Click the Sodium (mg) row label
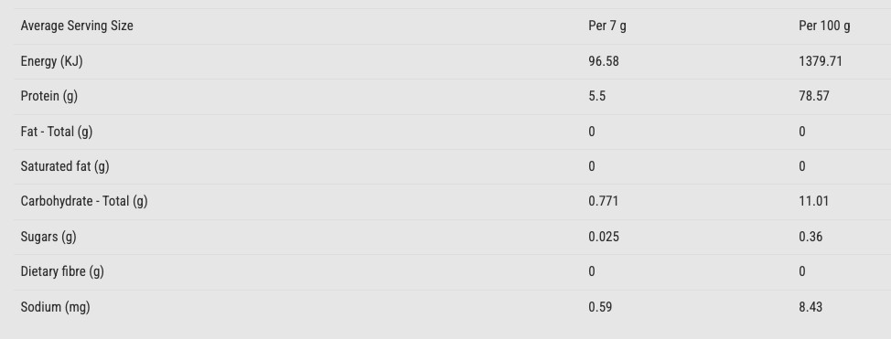This screenshot has width=891, height=339. (55, 307)
